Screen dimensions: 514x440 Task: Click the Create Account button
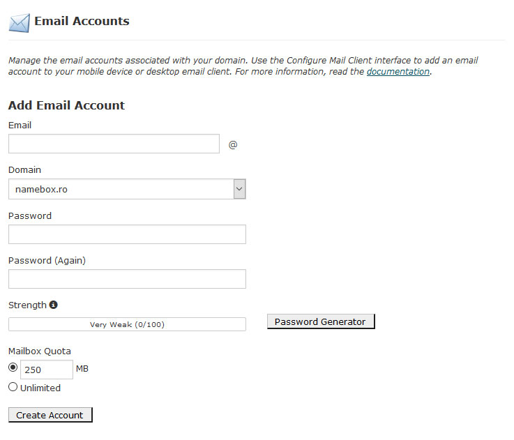coord(50,415)
